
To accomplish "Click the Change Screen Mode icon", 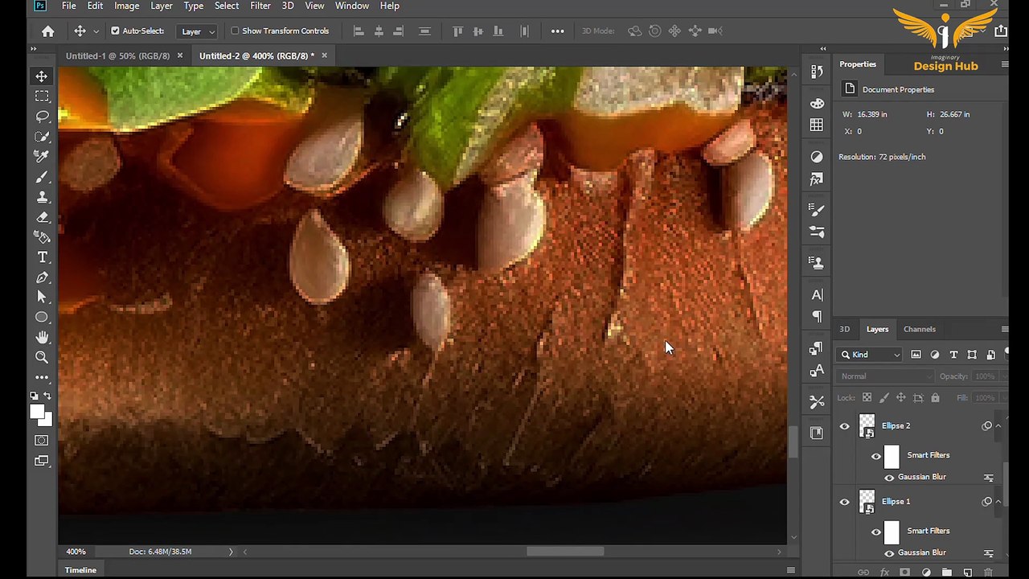I will (x=42, y=461).
